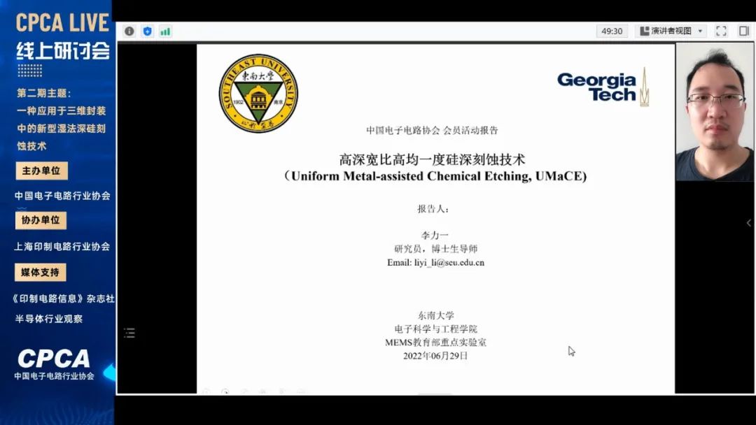The width and height of the screenshot is (756, 425).
Task: Click the Southeast University logo
Action: pos(258,94)
